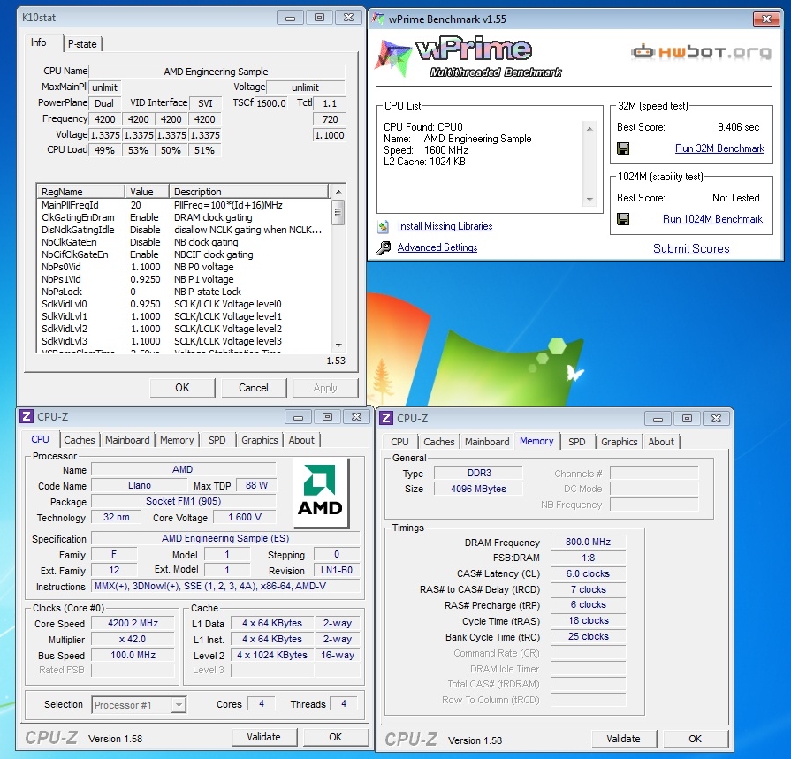Select the MainPllFreqId row in register list

point(184,205)
